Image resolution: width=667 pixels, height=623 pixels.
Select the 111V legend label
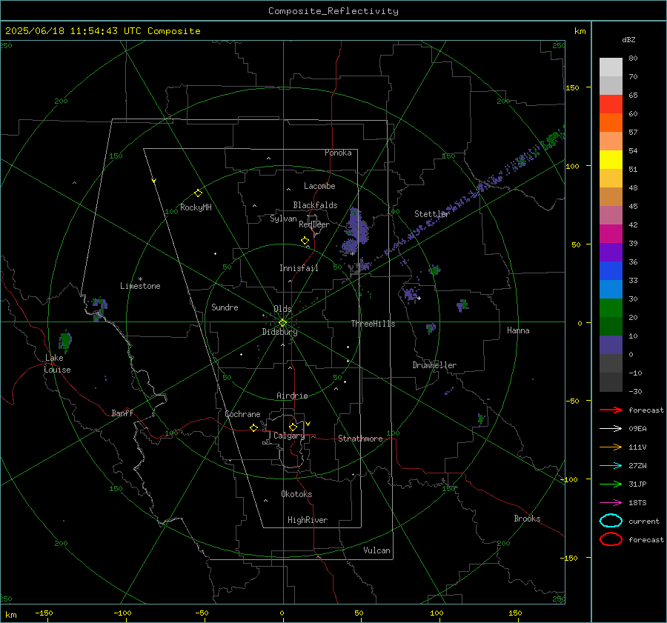[637, 447]
